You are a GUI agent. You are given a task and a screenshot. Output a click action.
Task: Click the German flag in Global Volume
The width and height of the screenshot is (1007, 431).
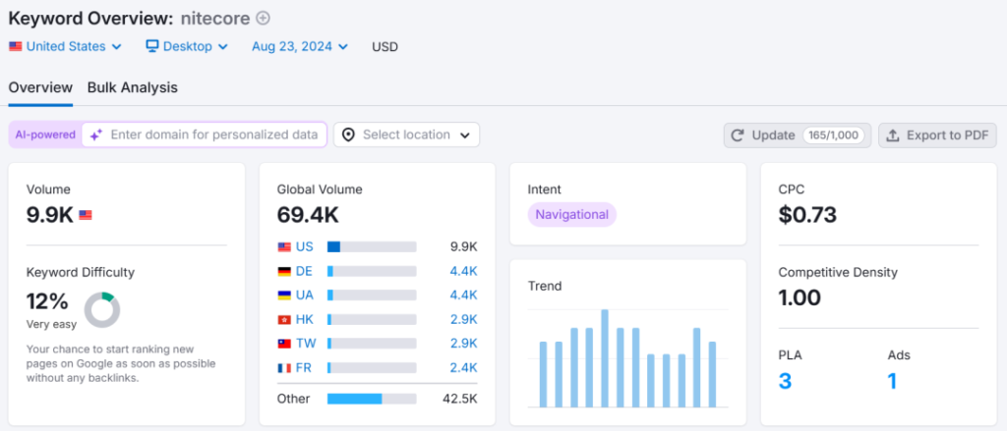point(284,271)
